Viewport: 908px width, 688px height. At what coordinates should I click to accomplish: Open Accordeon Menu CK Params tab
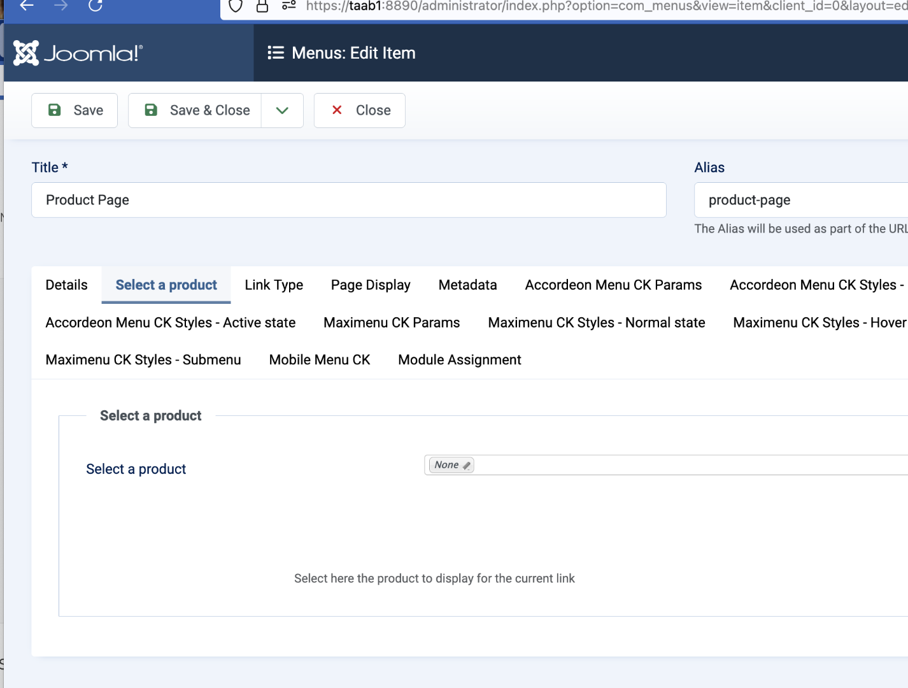click(x=613, y=285)
